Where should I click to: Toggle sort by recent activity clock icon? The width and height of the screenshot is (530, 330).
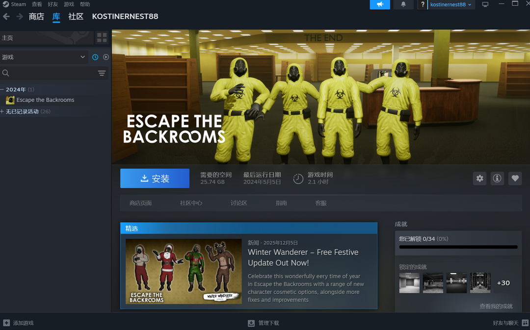pos(95,57)
